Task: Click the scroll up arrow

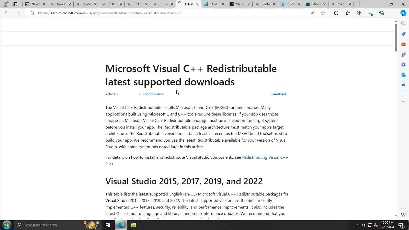Action: [x=396, y=21]
